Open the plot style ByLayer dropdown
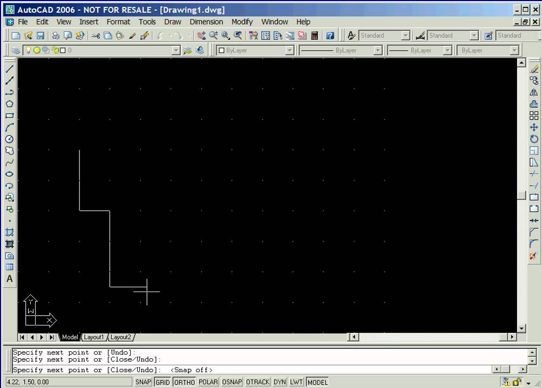Viewport: 542px width, 388px height. [514, 51]
